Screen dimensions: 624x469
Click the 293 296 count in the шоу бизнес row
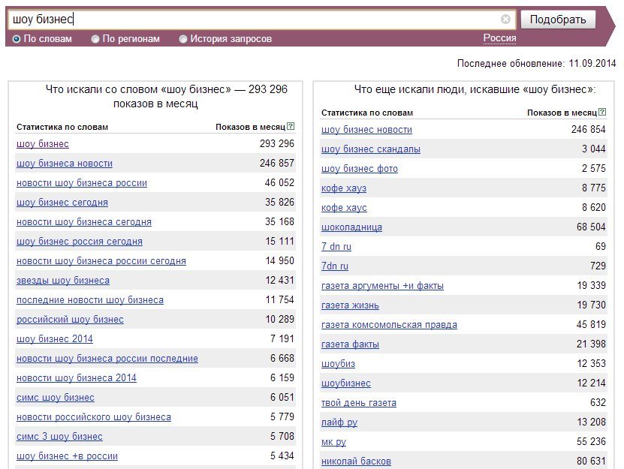(x=277, y=143)
